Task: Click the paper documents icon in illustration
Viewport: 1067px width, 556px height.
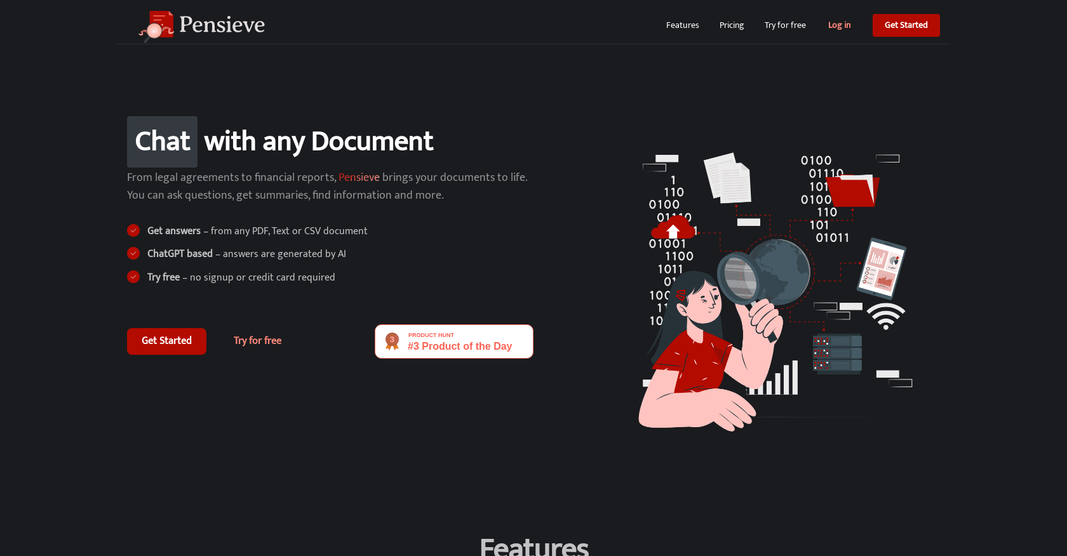Action: pos(728,178)
